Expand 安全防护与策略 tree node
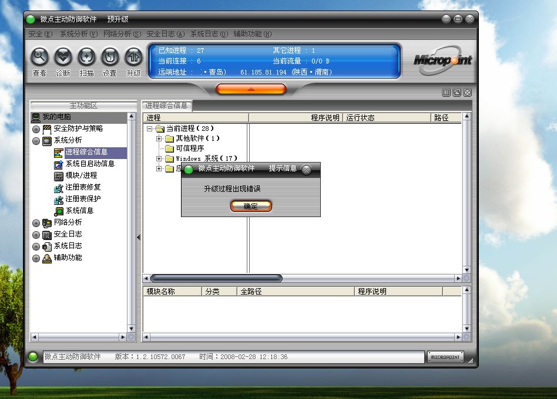 coord(36,129)
